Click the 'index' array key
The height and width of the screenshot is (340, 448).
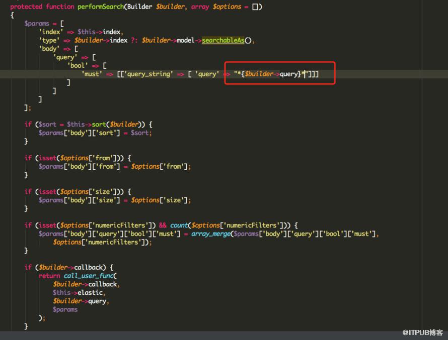51,32
